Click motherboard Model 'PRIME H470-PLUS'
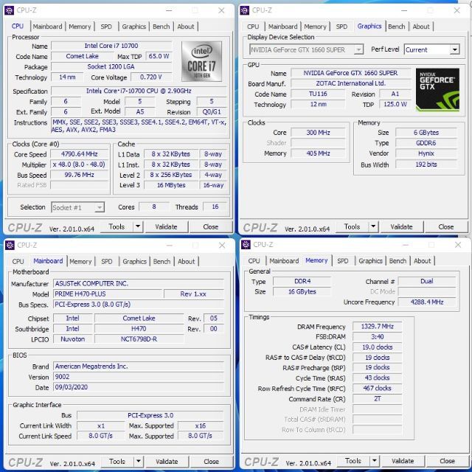 [108, 294]
